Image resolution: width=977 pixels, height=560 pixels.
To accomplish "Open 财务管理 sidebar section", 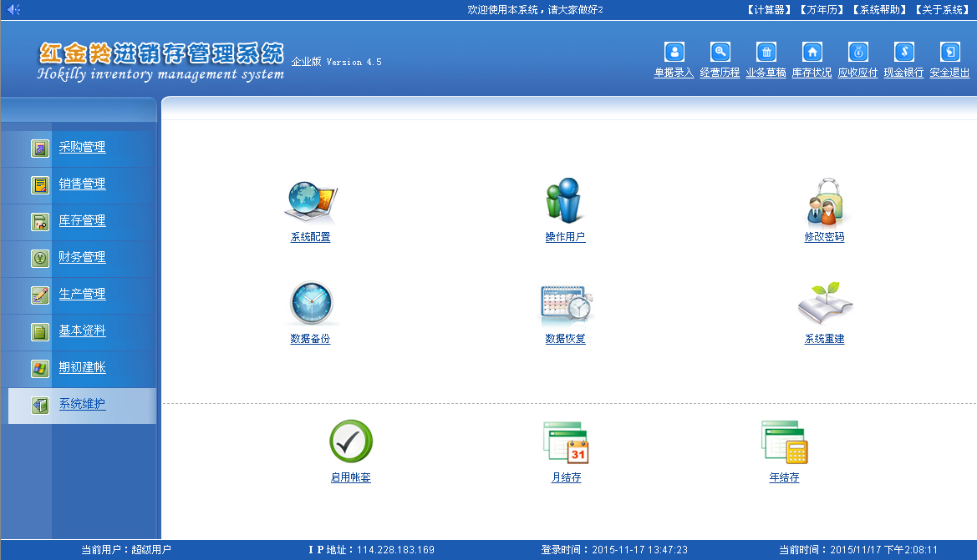I will point(82,258).
